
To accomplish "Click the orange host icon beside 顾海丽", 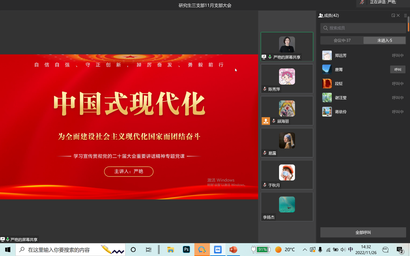I will 265,121.
